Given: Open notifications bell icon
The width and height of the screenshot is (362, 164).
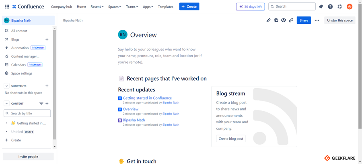Looking at the screenshot, I should coord(321,6).
